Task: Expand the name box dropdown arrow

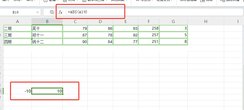Action: pos(38,12)
